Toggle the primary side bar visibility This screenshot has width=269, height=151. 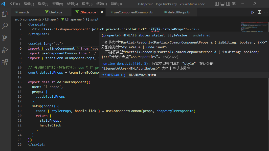coord(217,4)
